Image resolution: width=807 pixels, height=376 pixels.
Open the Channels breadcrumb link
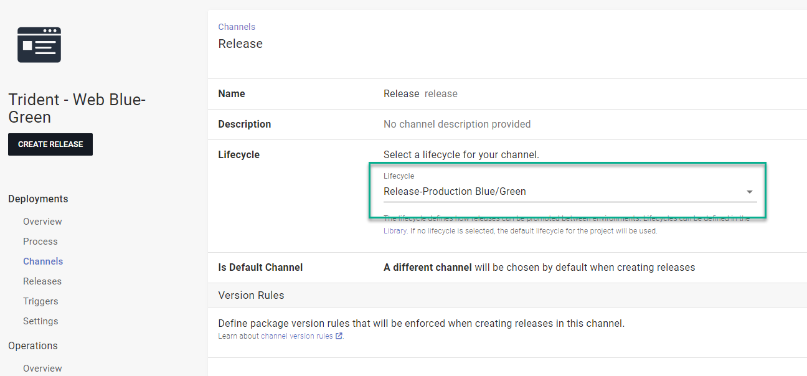pyautogui.click(x=237, y=26)
